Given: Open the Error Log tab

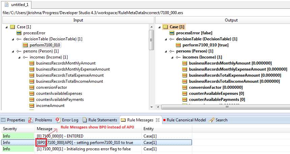Looking at the screenshot, I should [67, 120].
